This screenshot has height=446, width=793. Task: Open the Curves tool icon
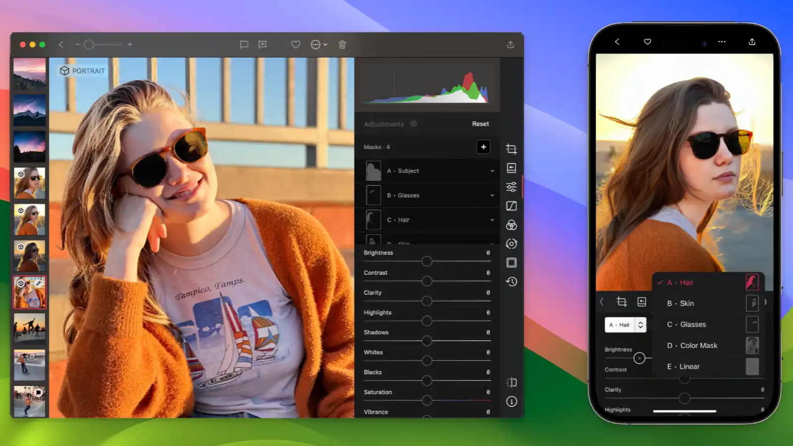pyautogui.click(x=511, y=206)
